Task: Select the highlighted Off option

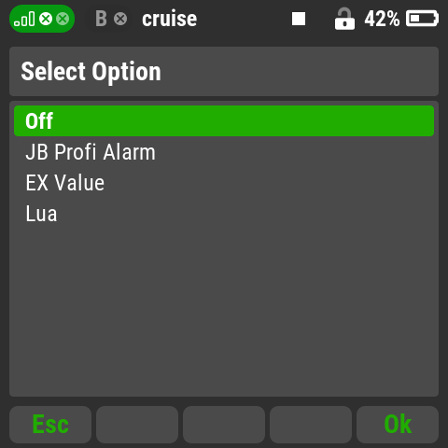Action: [224, 120]
